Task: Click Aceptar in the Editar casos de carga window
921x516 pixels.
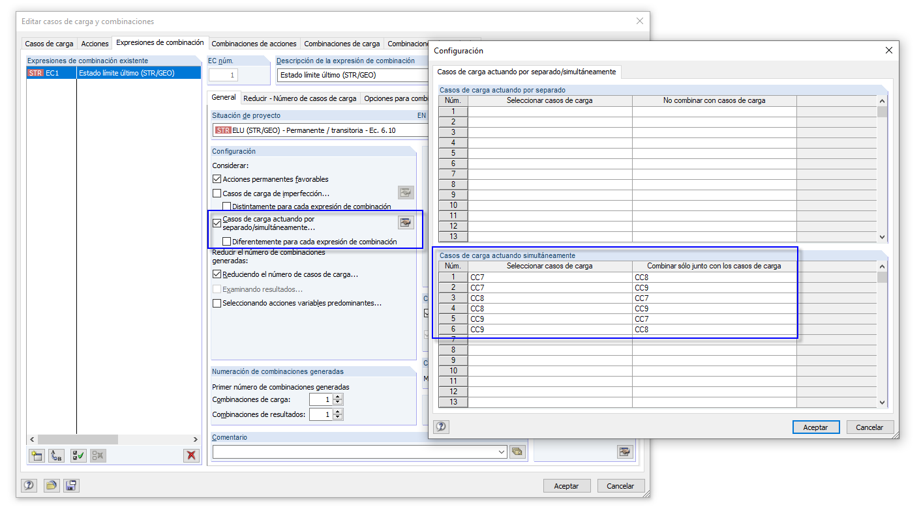Action: tap(566, 486)
